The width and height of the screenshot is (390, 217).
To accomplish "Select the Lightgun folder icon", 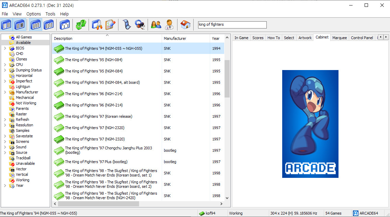I will pos(12,87).
